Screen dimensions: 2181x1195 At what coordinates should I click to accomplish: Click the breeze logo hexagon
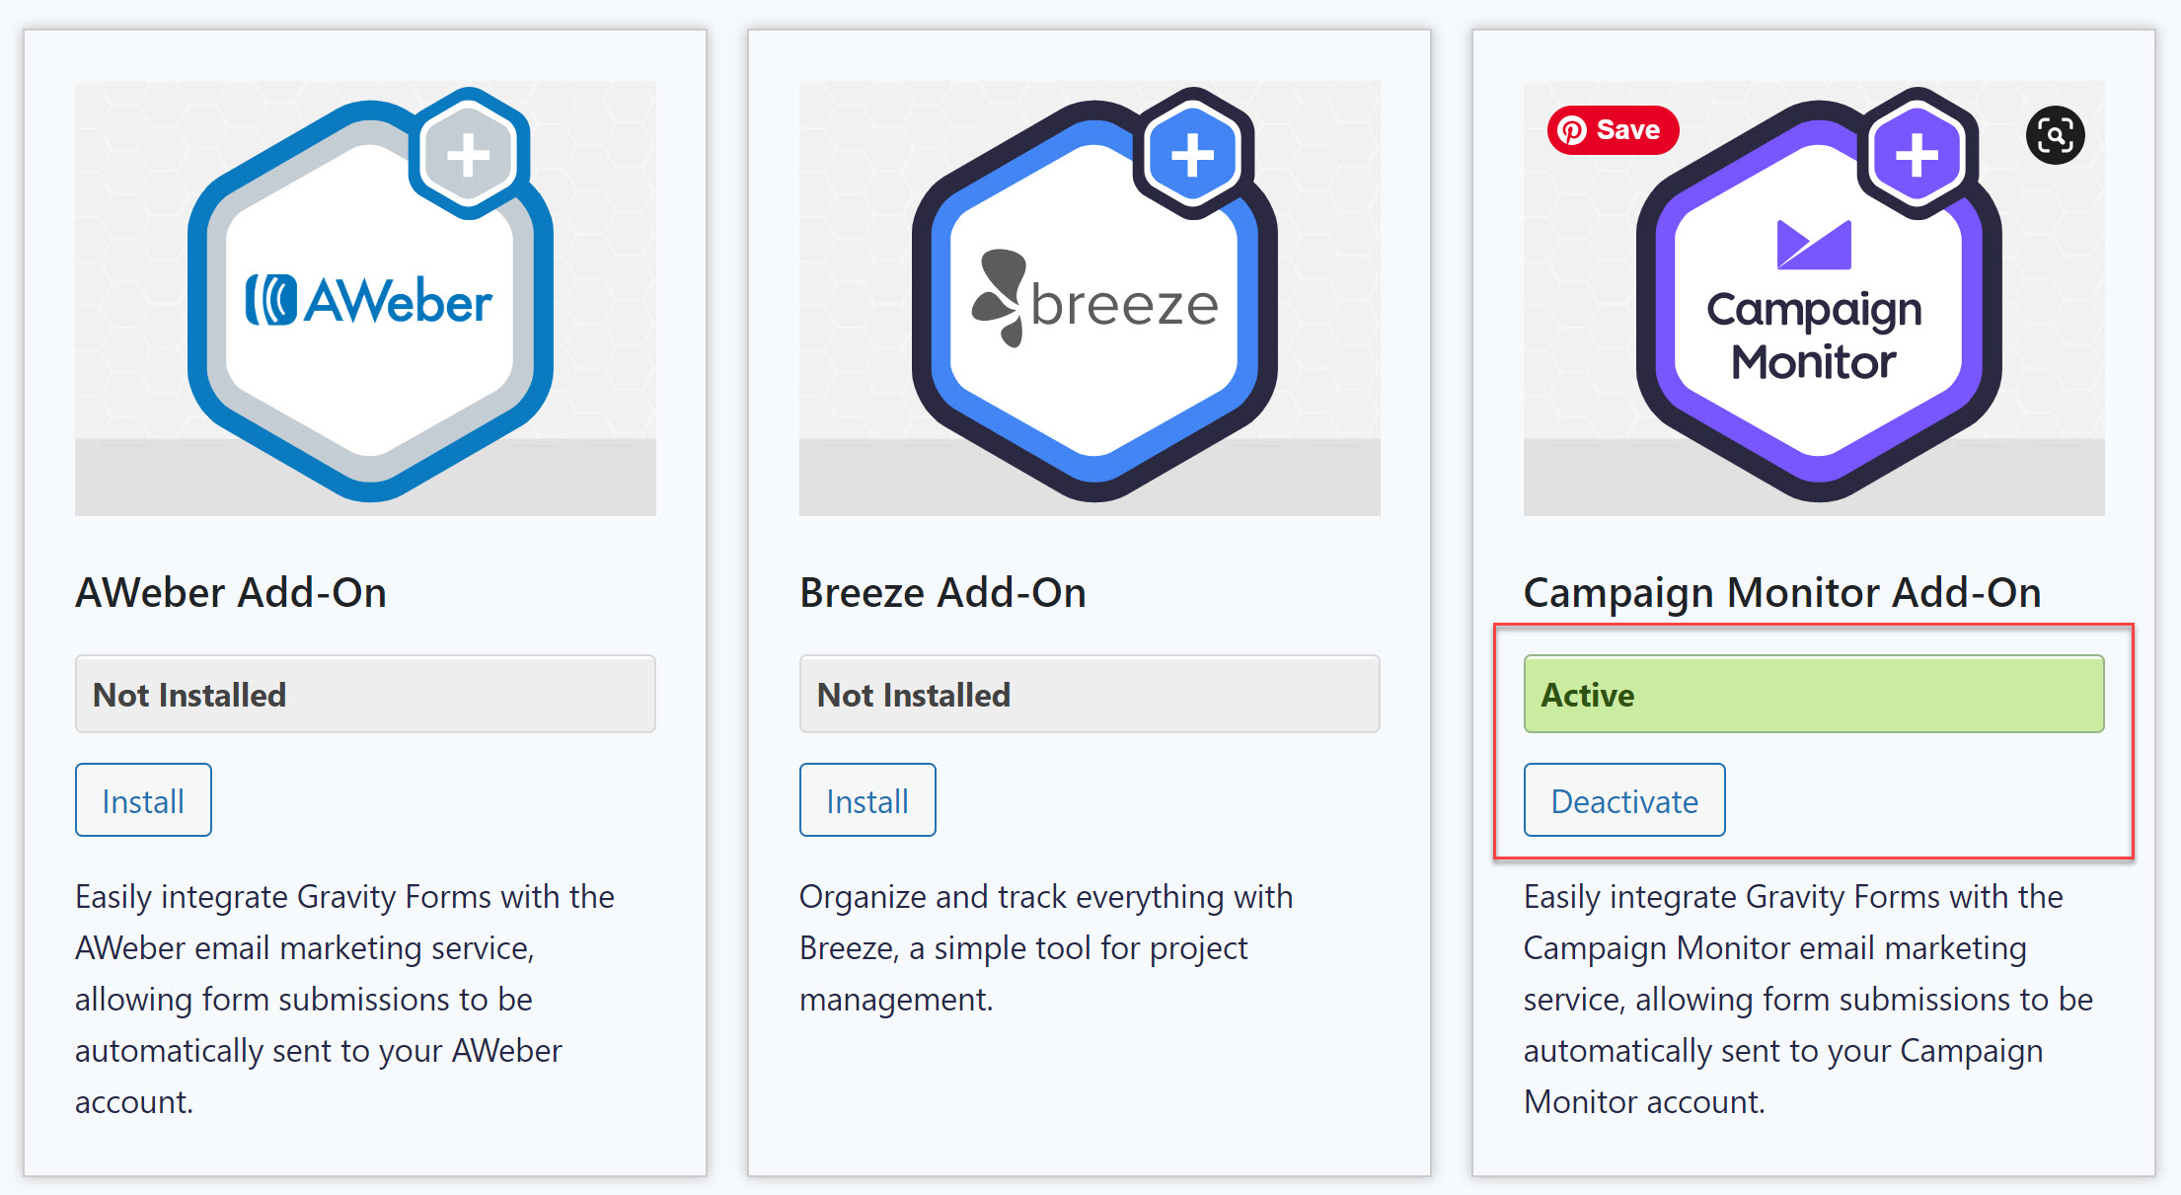click(x=1094, y=301)
